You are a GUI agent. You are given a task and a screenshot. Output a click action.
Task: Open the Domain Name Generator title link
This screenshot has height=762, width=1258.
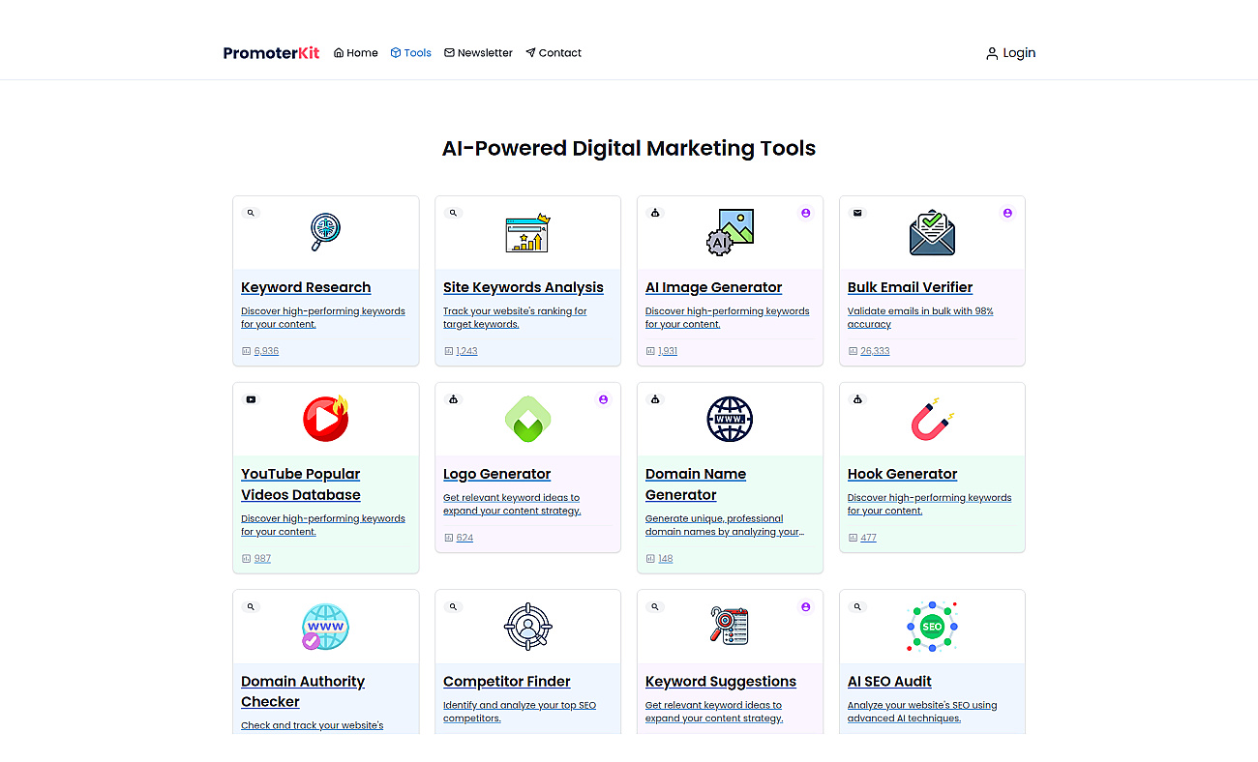pyautogui.click(x=696, y=484)
